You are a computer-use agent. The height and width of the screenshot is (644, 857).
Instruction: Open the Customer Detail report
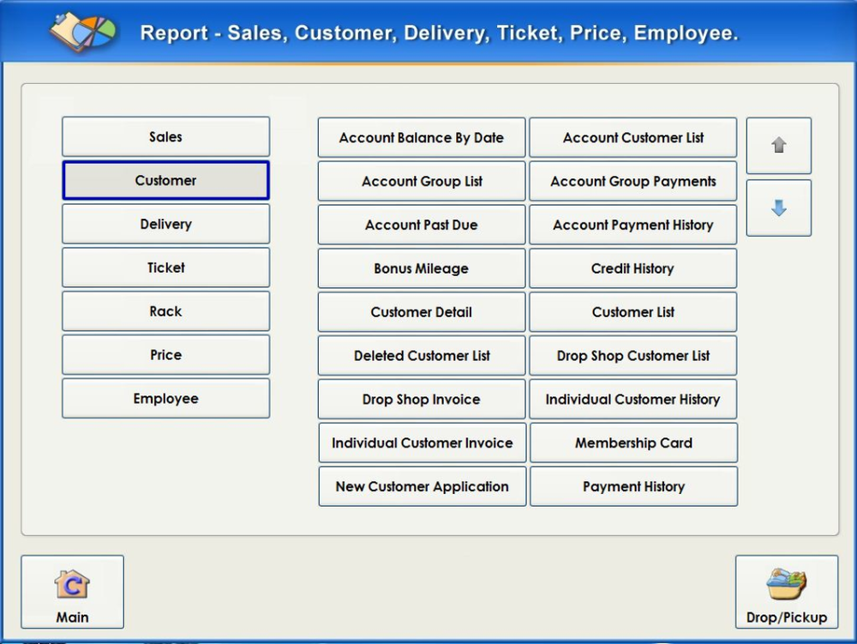pos(422,312)
